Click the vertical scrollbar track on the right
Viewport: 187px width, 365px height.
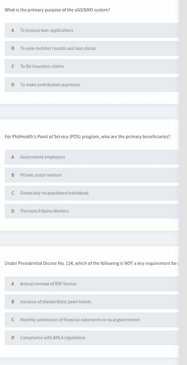183,182
